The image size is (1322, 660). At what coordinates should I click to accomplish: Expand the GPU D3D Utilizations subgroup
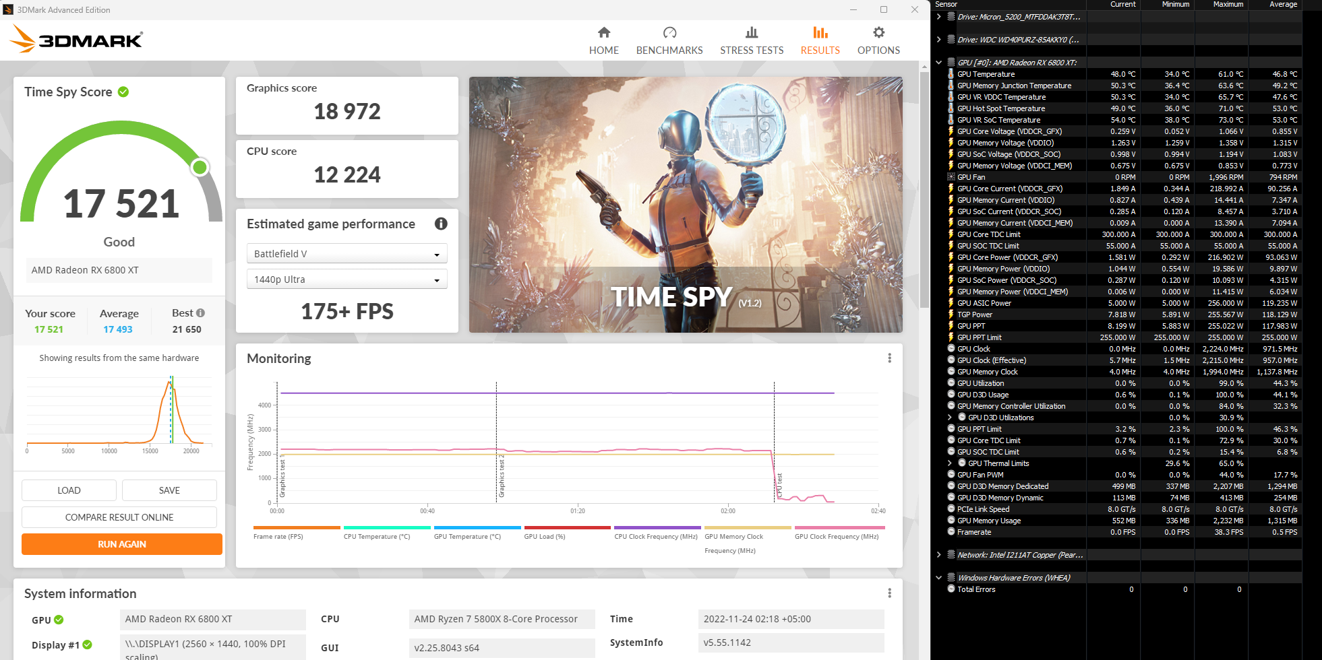tap(950, 418)
